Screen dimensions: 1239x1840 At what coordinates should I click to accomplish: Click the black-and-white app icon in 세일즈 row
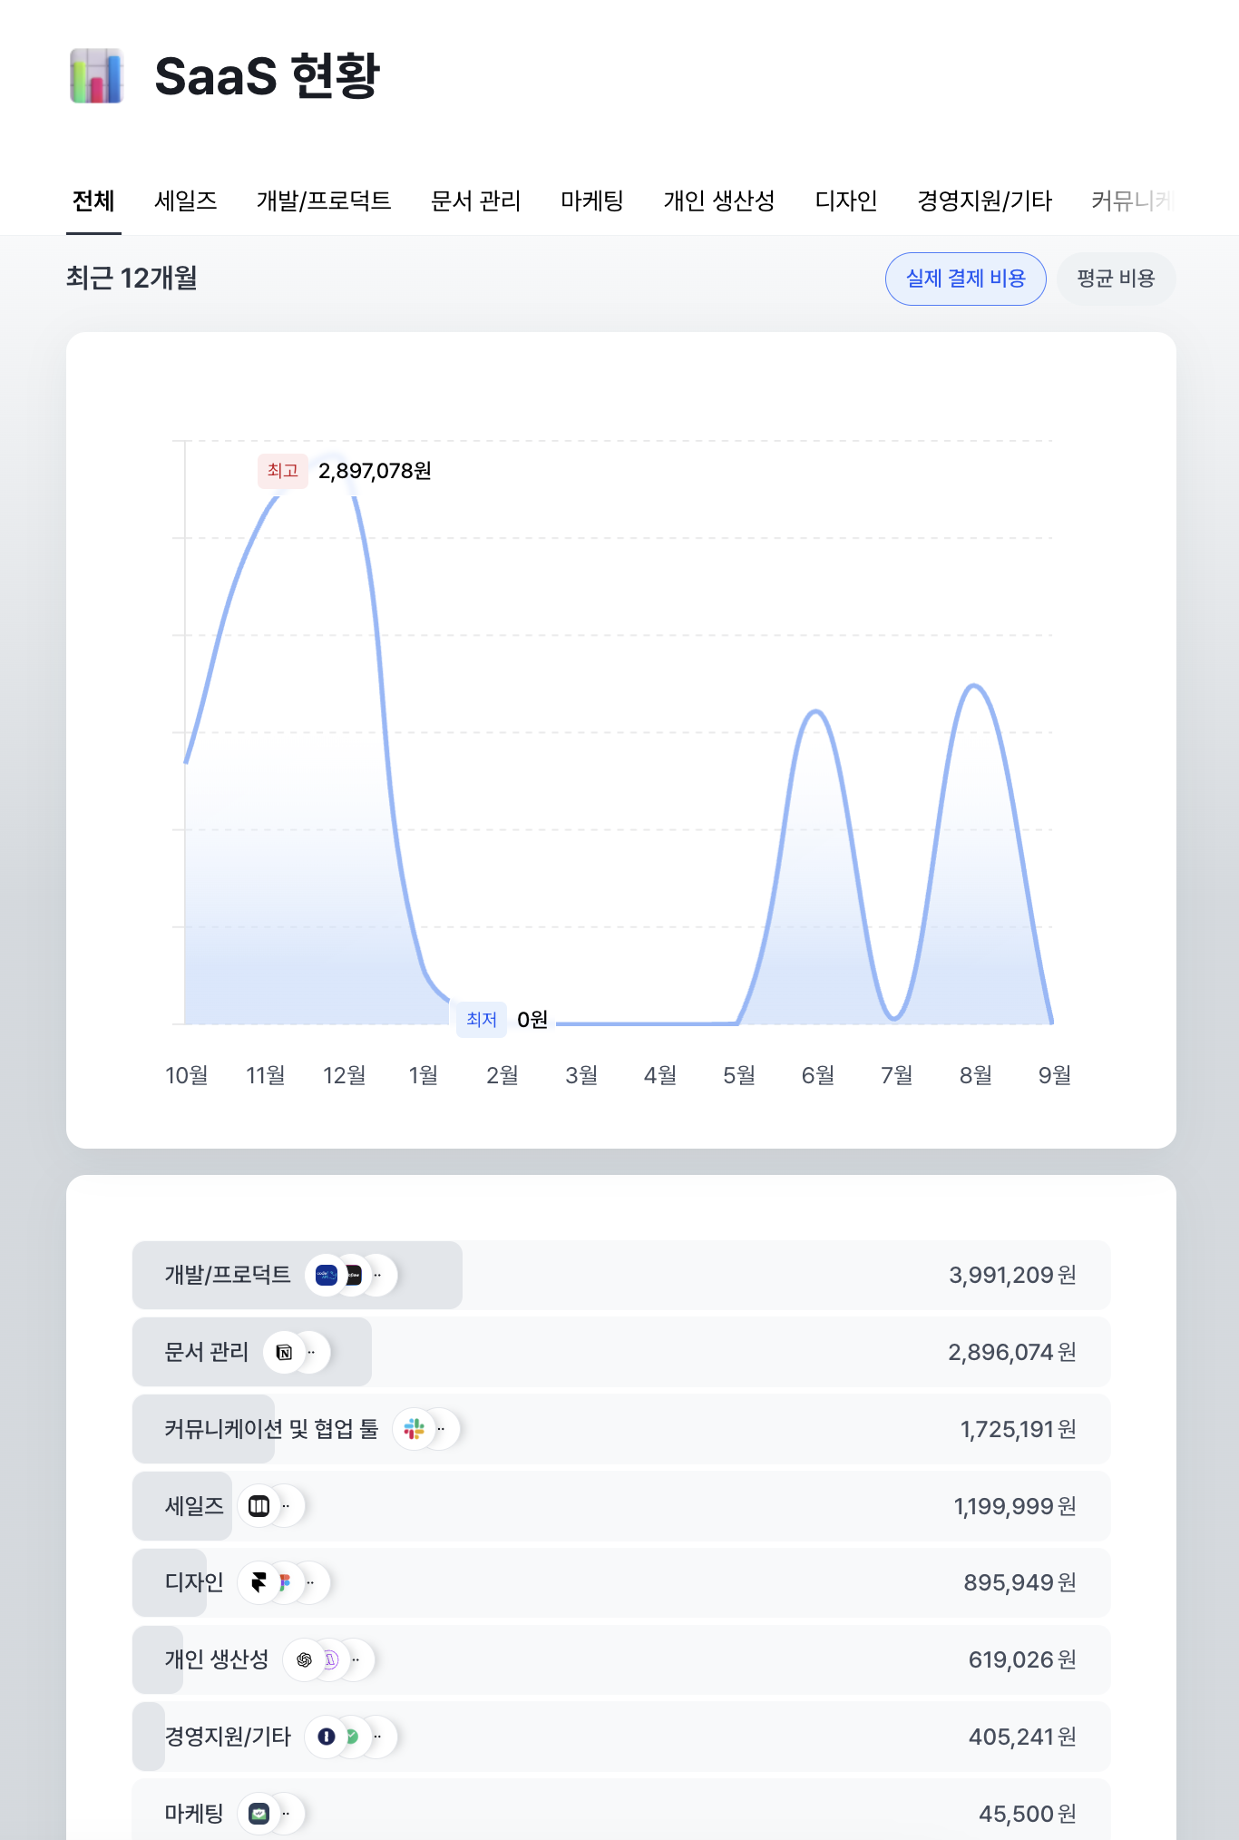click(x=259, y=1506)
